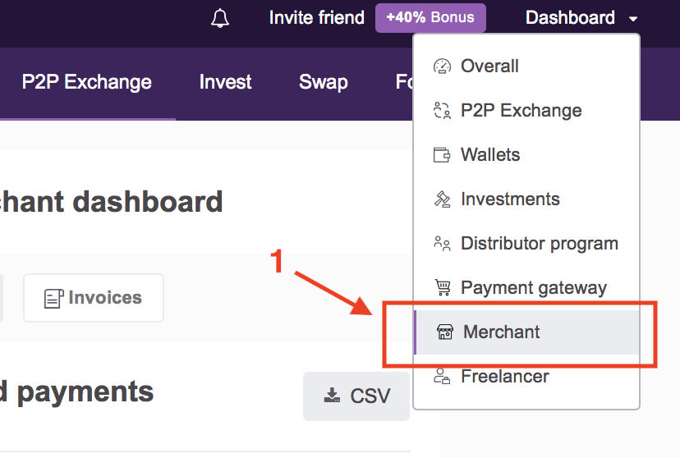Click the Merchant storefront icon

click(x=445, y=332)
